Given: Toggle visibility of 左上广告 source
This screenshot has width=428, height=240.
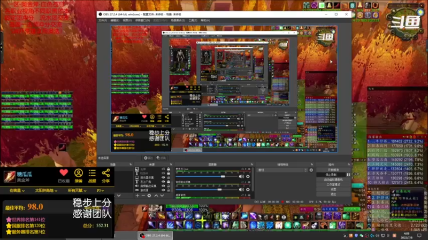Looking at the screenshot, I should (163, 181).
